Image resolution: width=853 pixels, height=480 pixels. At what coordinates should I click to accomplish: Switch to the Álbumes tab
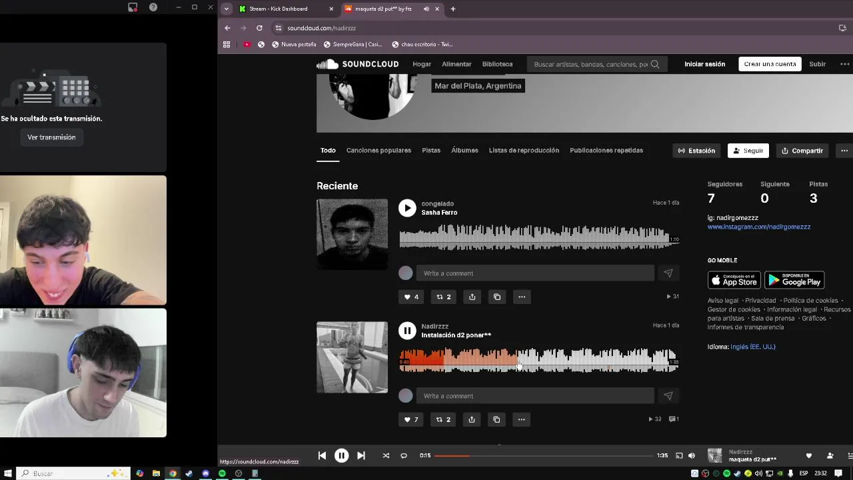point(464,151)
